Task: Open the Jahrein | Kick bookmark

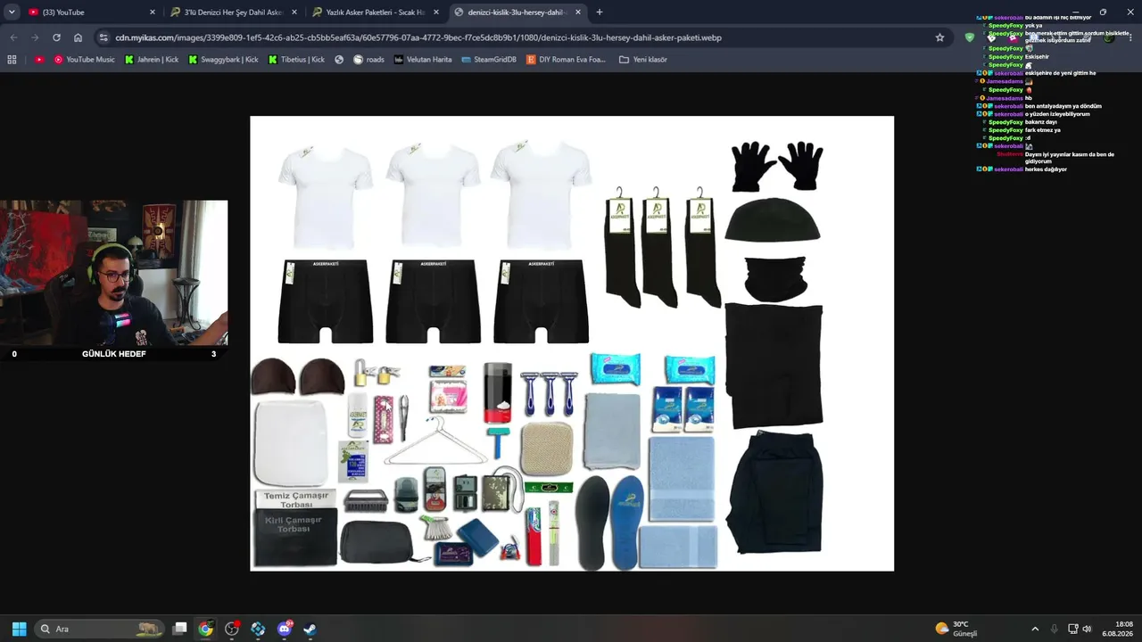Action: point(152,60)
